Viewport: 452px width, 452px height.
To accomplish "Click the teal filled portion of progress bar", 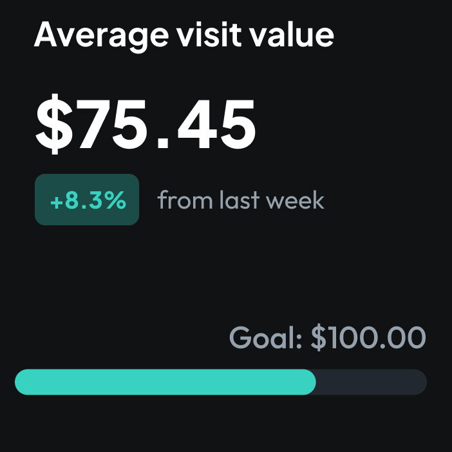I will point(165,382).
